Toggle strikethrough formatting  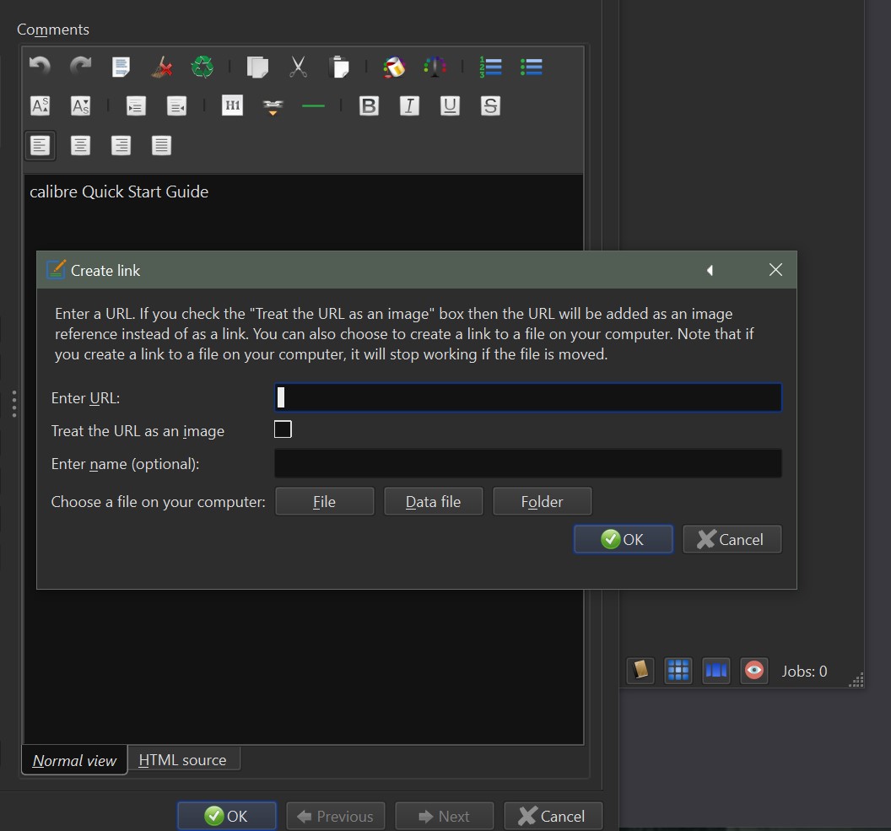[490, 105]
